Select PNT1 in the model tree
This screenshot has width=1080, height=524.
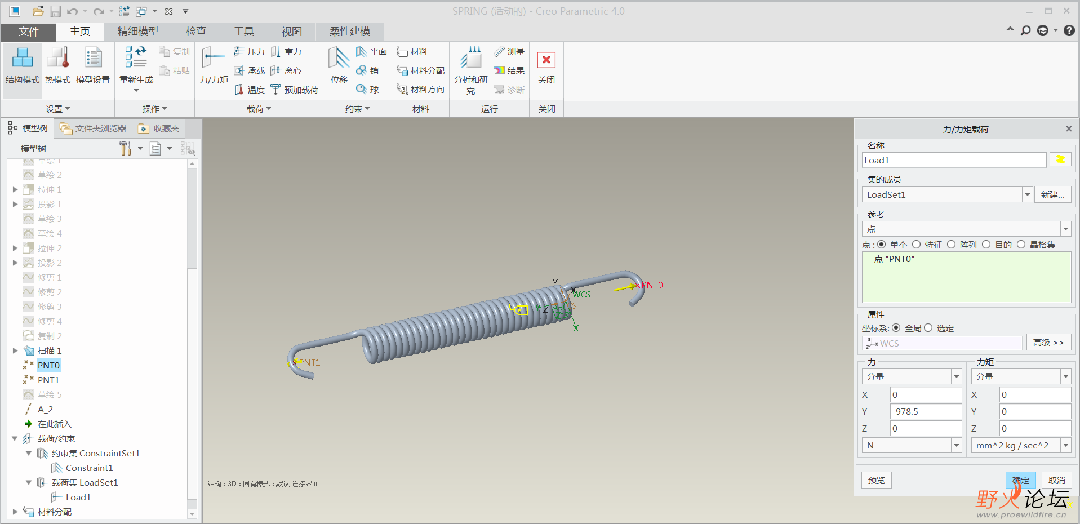48,380
